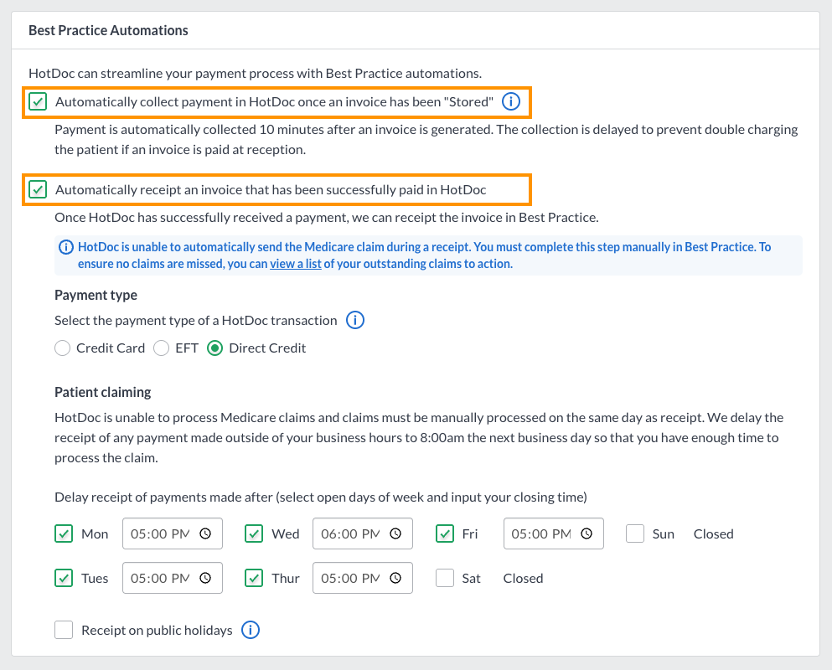The height and width of the screenshot is (670, 832).
Task: Click the Closed label next to Sat
Action: point(523,578)
